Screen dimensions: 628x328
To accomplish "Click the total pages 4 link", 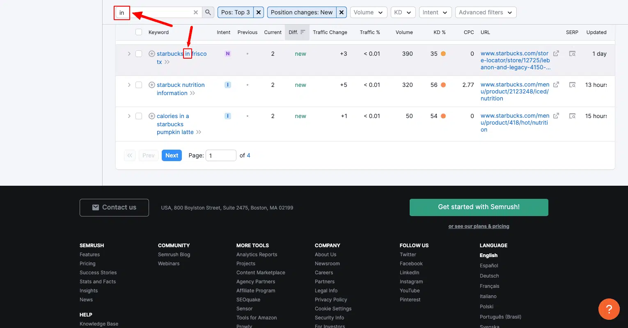I will pyautogui.click(x=248, y=155).
